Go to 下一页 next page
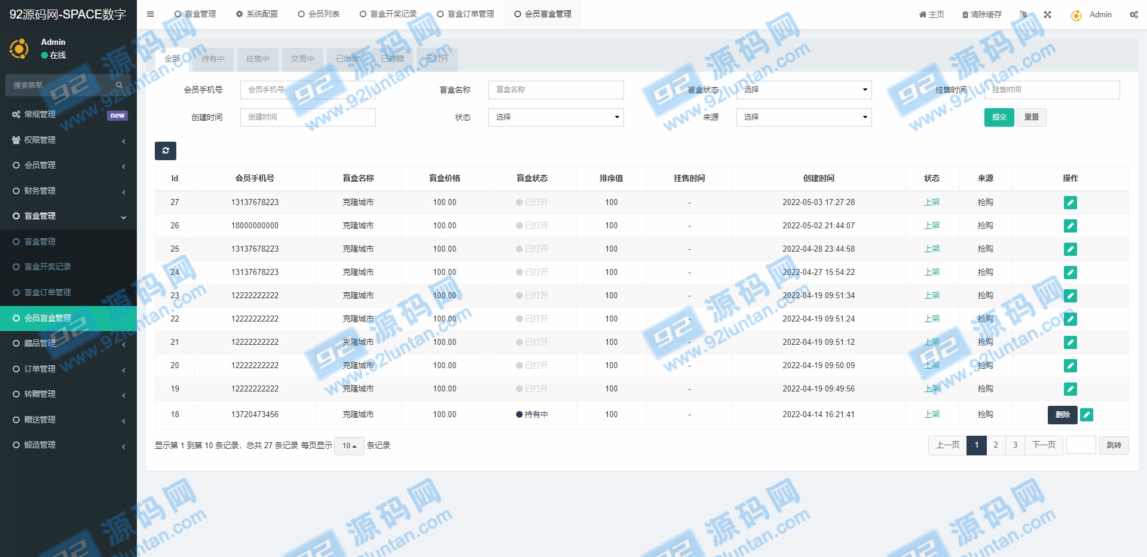Viewport: 1147px width, 557px height. pyautogui.click(x=1044, y=445)
